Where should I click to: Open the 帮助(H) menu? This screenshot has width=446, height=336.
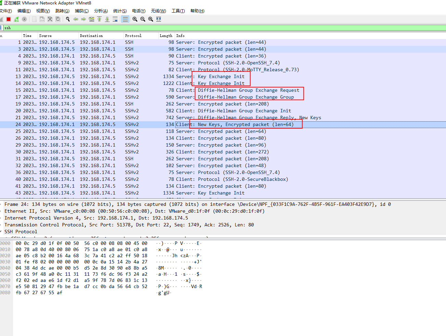(197, 11)
